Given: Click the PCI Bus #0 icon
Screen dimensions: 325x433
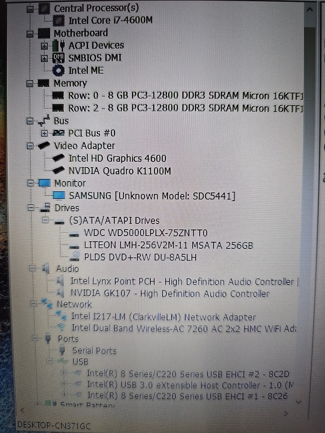Looking at the screenshot, I should [58, 133].
